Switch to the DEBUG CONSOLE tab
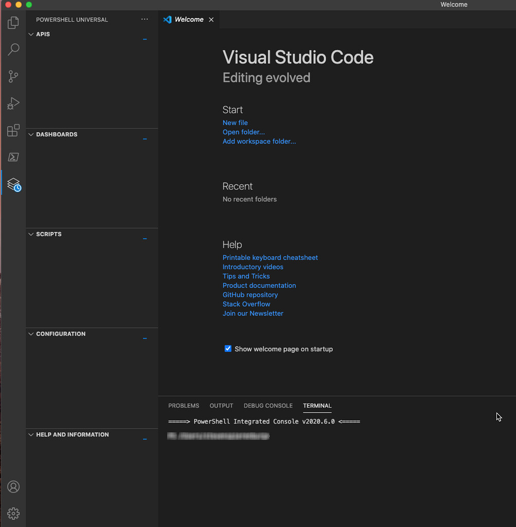This screenshot has height=527, width=516. [268, 406]
